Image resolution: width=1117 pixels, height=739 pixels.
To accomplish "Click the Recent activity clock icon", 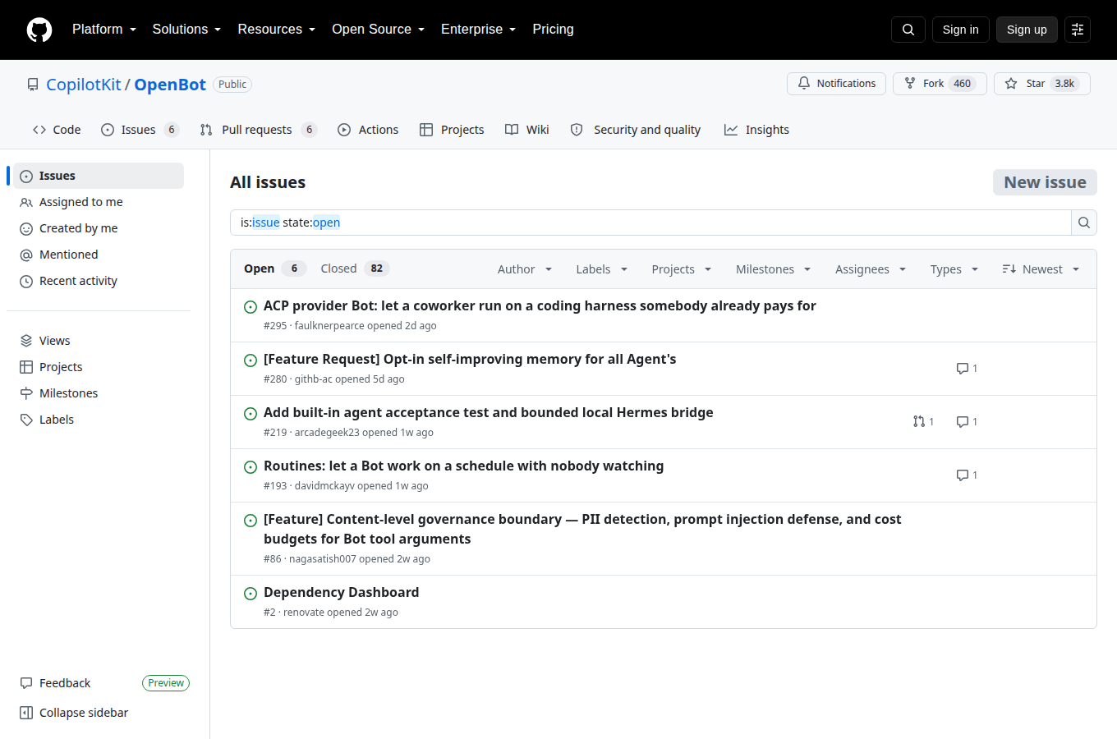I will (26, 282).
